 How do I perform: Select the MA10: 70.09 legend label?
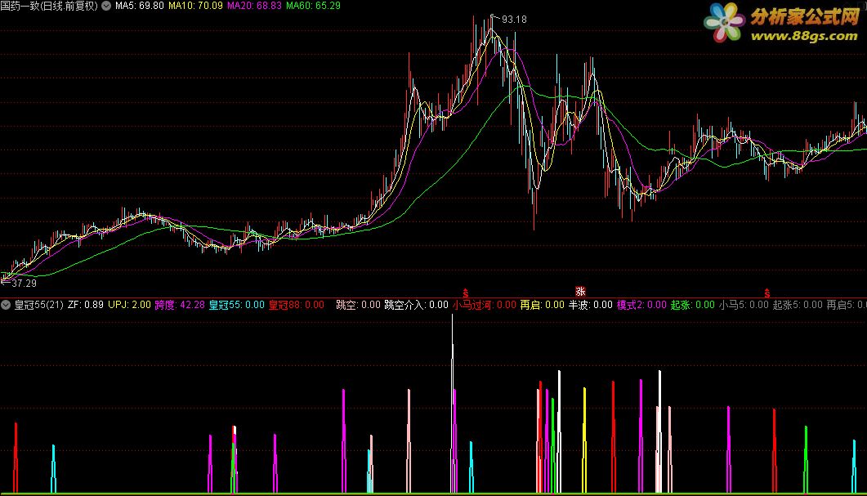pyautogui.click(x=195, y=6)
